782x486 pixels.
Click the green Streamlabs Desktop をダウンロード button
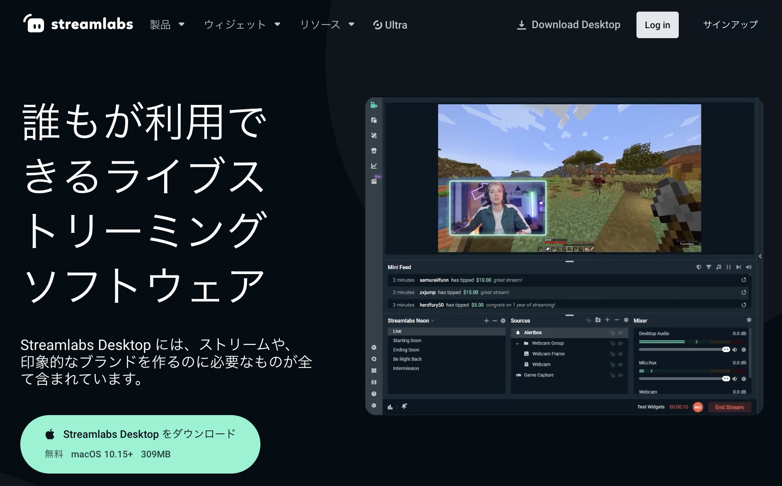pos(140,444)
